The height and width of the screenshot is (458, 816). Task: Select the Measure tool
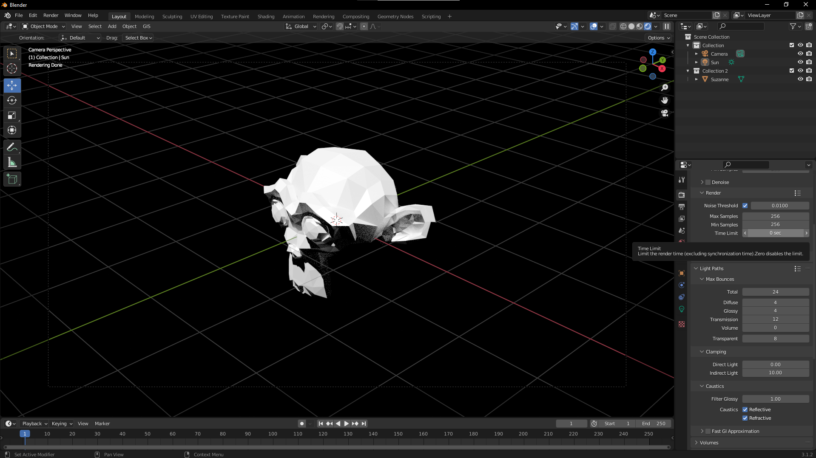pyautogui.click(x=12, y=163)
